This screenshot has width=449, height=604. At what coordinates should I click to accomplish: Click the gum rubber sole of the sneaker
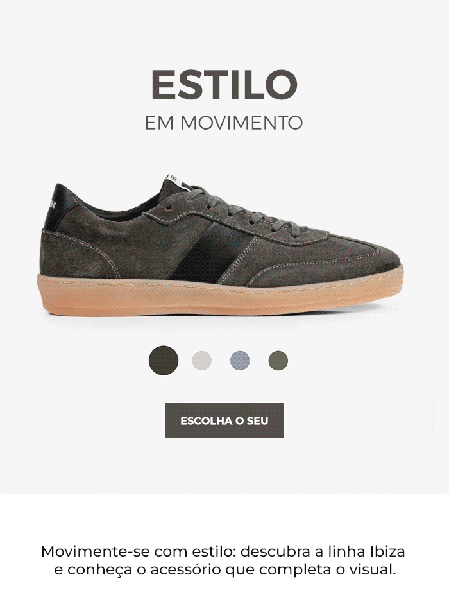coord(221,295)
